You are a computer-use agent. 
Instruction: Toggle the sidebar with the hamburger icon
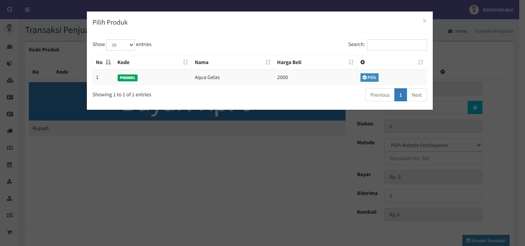point(27,10)
